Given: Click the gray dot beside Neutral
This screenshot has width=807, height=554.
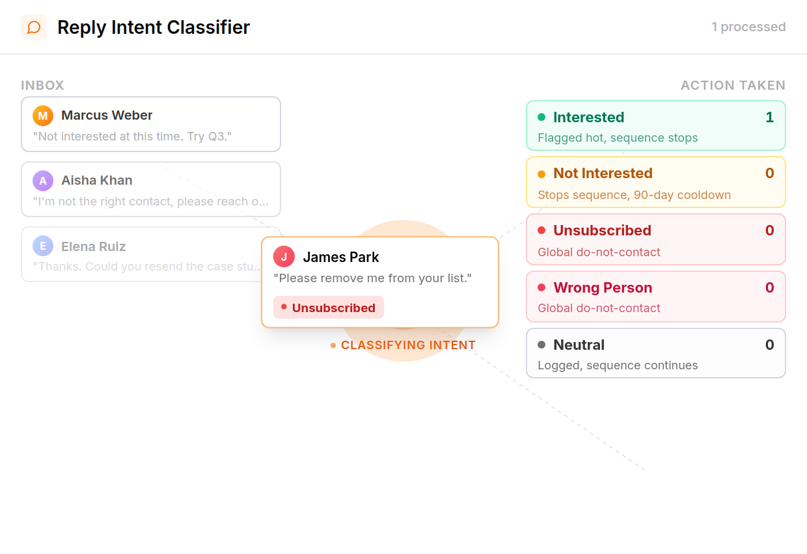Looking at the screenshot, I should point(541,345).
